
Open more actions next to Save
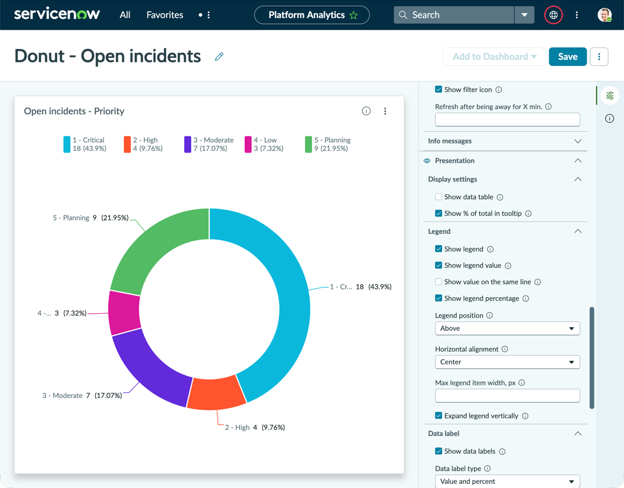tap(599, 57)
